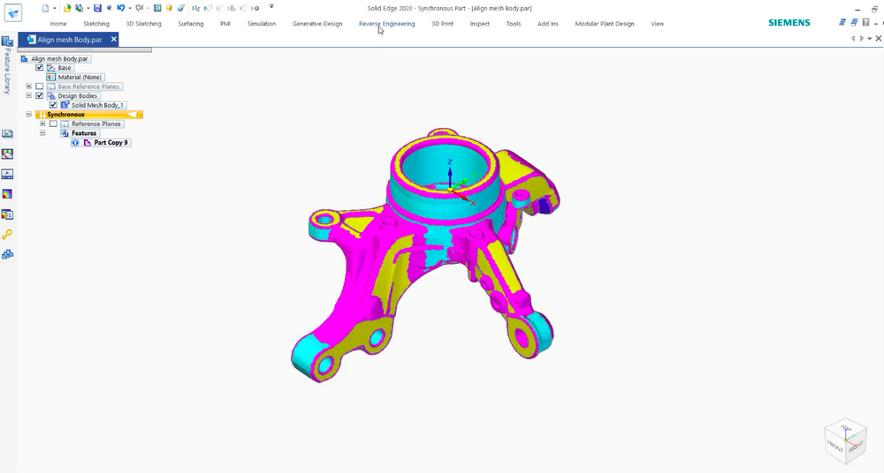Click the last quick access icon with circle
This screenshot has width=884, height=473.
point(255,8)
